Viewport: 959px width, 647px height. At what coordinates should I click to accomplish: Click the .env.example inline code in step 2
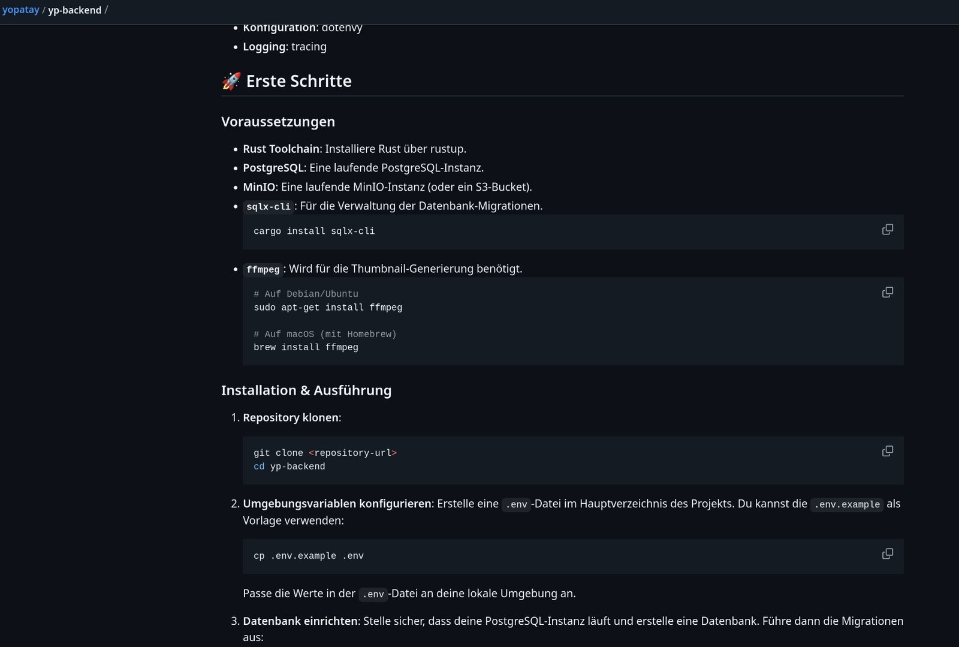[x=847, y=504]
